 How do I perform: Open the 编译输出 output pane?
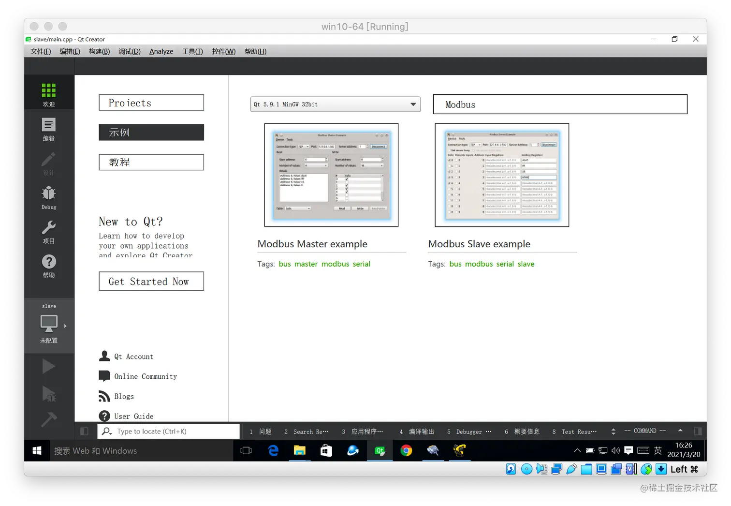coord(417,432)
